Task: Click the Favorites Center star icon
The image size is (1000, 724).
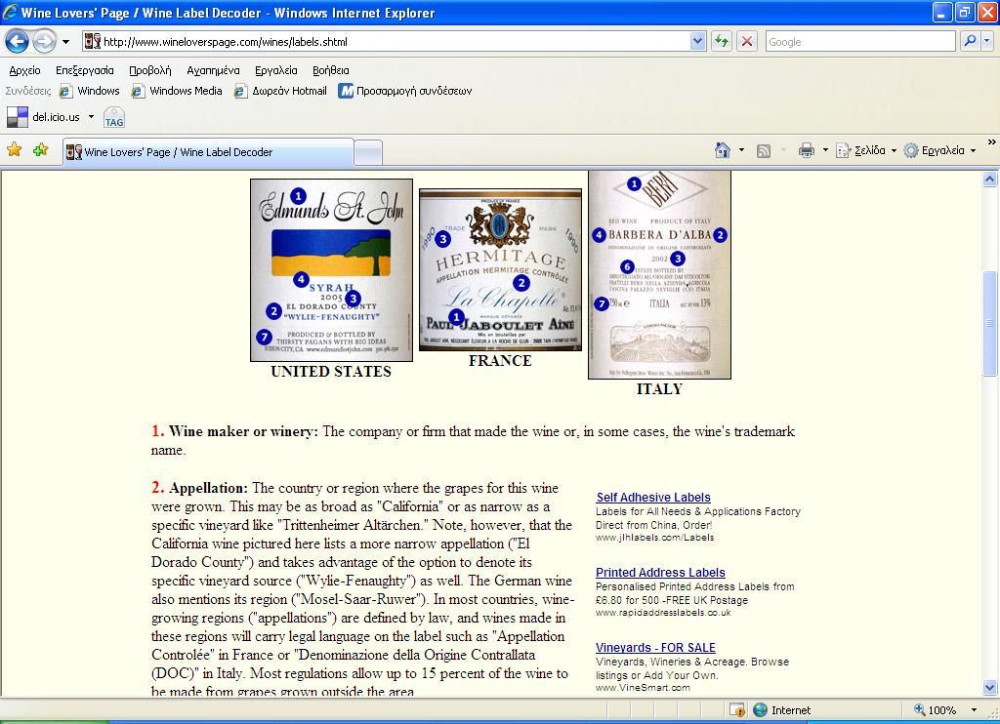Action: tap(14, 149)
